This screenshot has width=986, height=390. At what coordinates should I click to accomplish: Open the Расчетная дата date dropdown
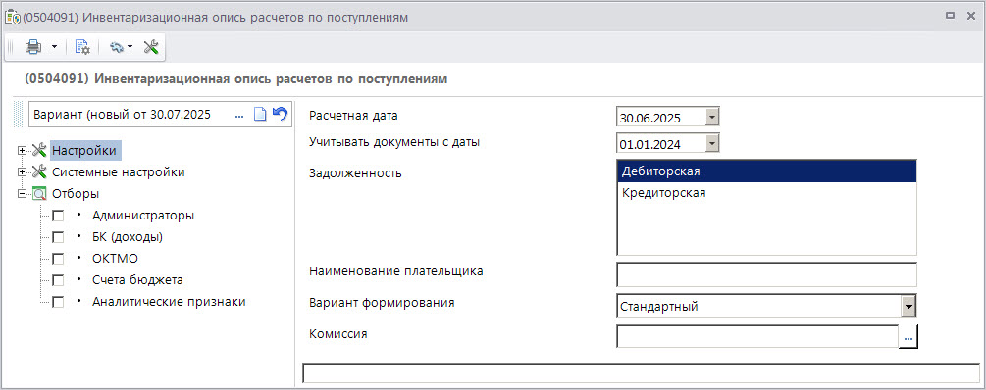712,117
